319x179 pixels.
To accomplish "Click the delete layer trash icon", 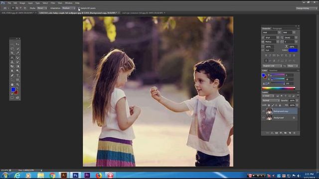I will pyautogui.click(x=294, y=133).
